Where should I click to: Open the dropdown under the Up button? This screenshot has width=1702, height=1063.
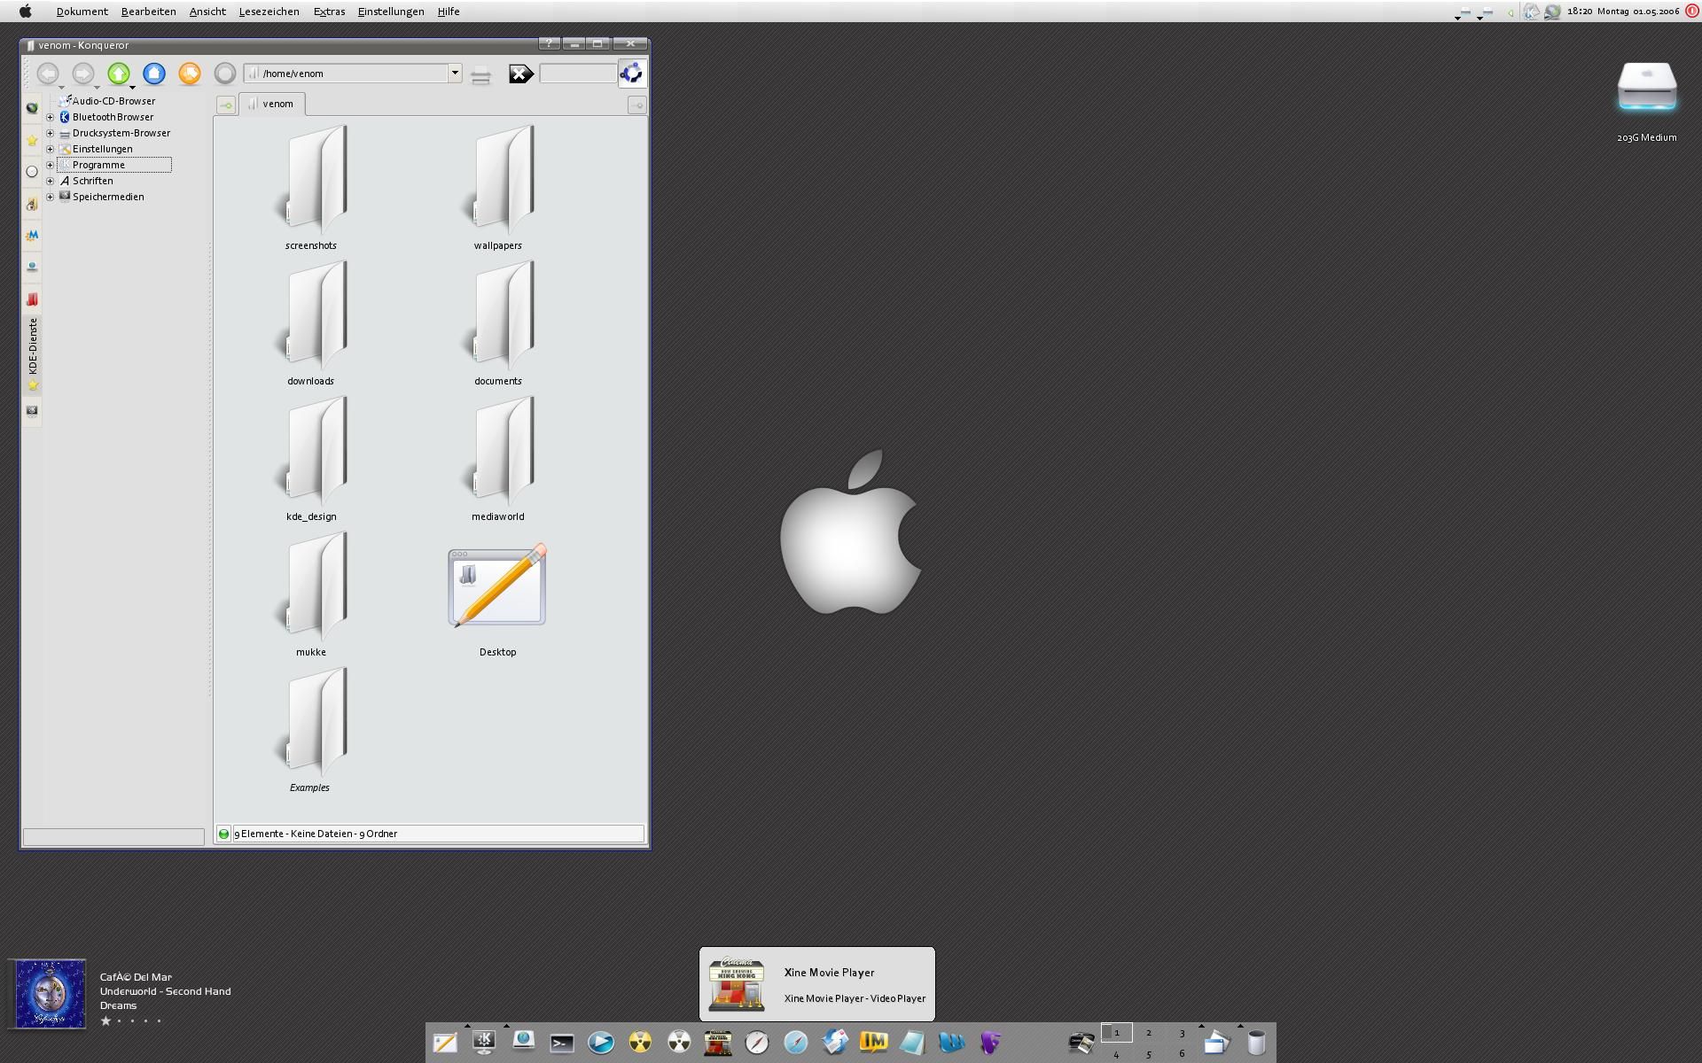(132, 88)
